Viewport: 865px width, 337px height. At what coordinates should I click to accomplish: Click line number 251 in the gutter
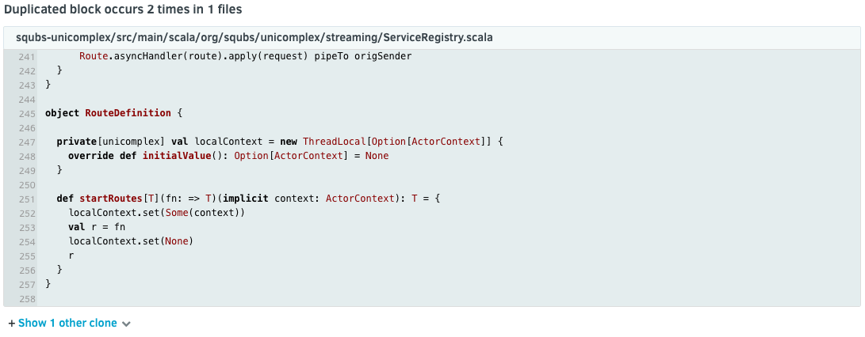coord(26,198)
